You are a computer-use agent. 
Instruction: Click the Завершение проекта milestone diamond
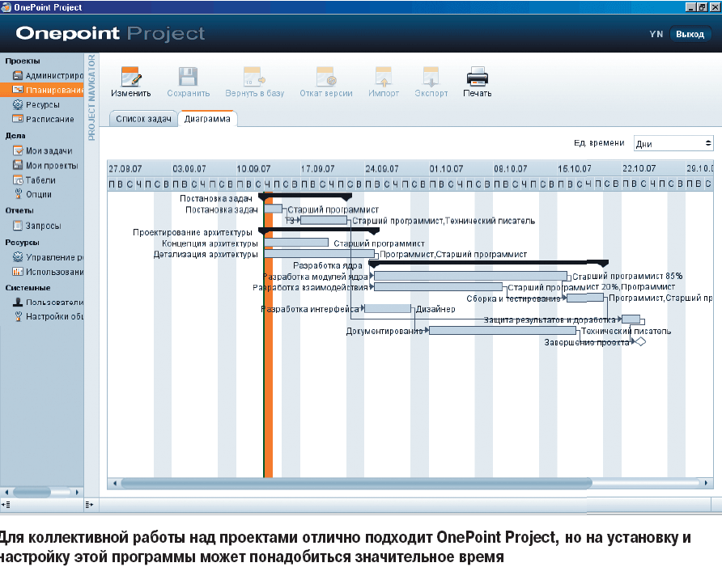pos(639,342)
